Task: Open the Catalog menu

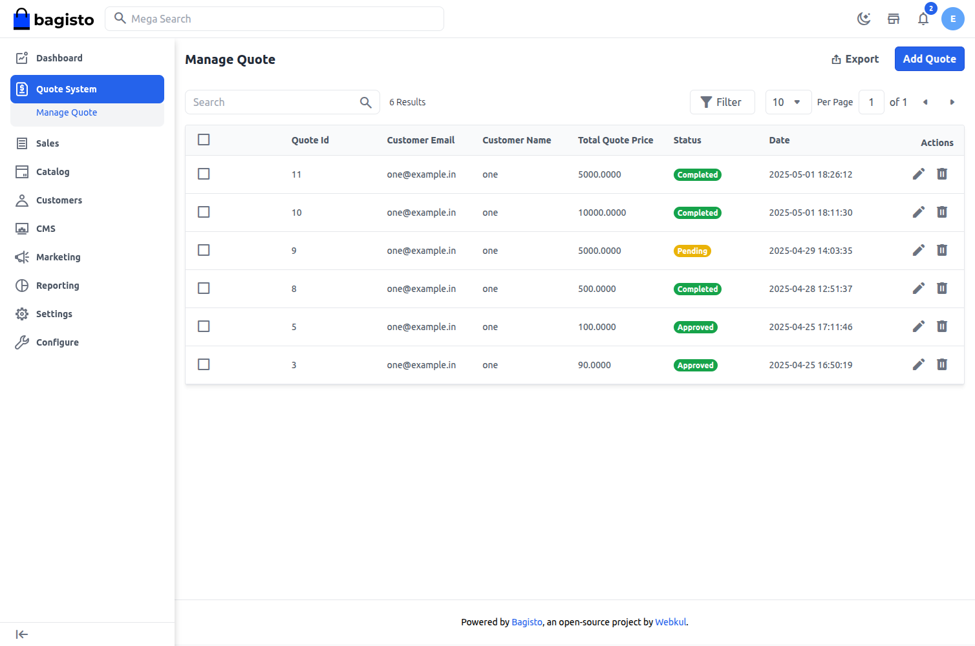Action: coord(87,172)
